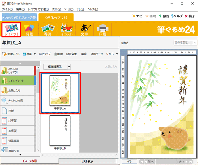The width and height of the screenshot is (198, 165).
Task: Select 通常年賀 category
Action: [x=17, y=141]
